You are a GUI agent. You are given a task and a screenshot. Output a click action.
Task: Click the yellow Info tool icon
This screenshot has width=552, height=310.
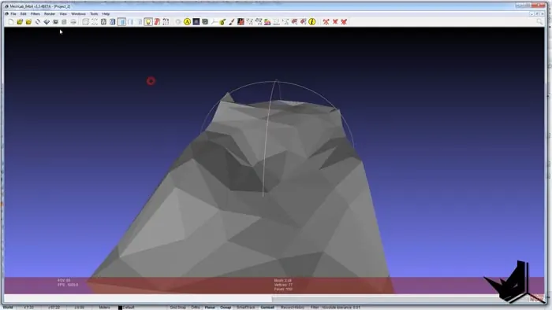(x=312, y=22)
